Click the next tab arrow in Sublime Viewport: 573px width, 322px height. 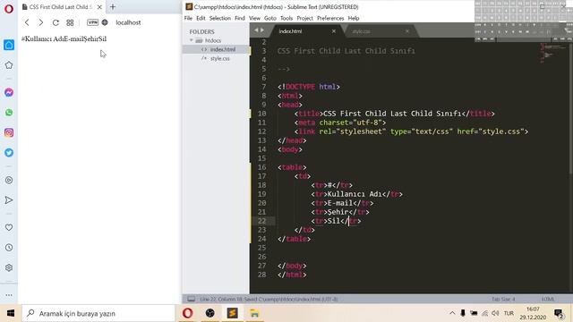tap(262, 30)
